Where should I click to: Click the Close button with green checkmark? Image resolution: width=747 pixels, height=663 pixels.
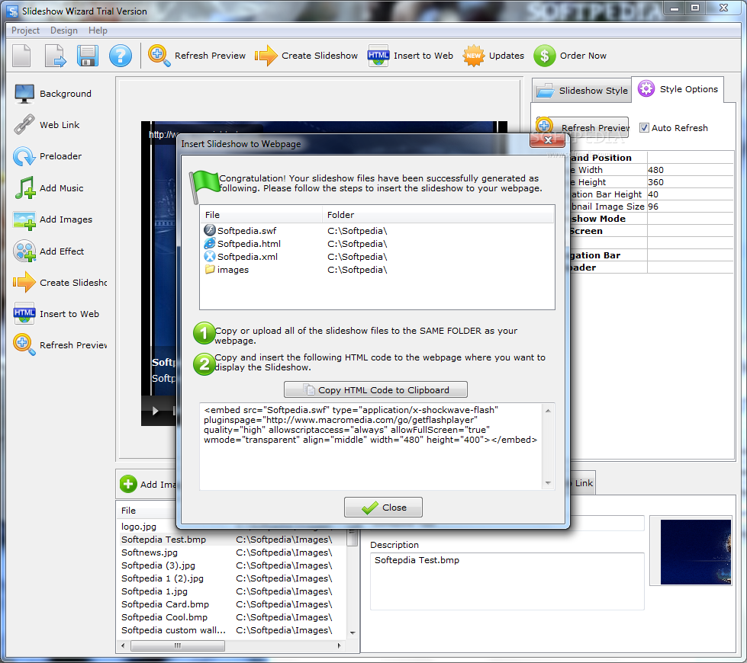tap(383, 508)
